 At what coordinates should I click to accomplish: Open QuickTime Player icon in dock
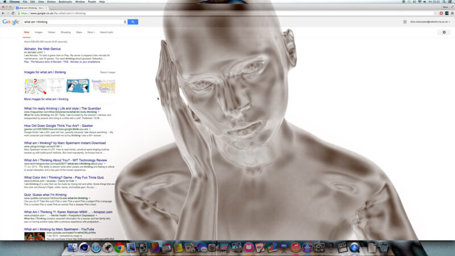coord(354,247)
